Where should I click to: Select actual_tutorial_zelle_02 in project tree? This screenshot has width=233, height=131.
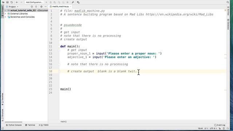pyautogui.click(x=23, y=11)
